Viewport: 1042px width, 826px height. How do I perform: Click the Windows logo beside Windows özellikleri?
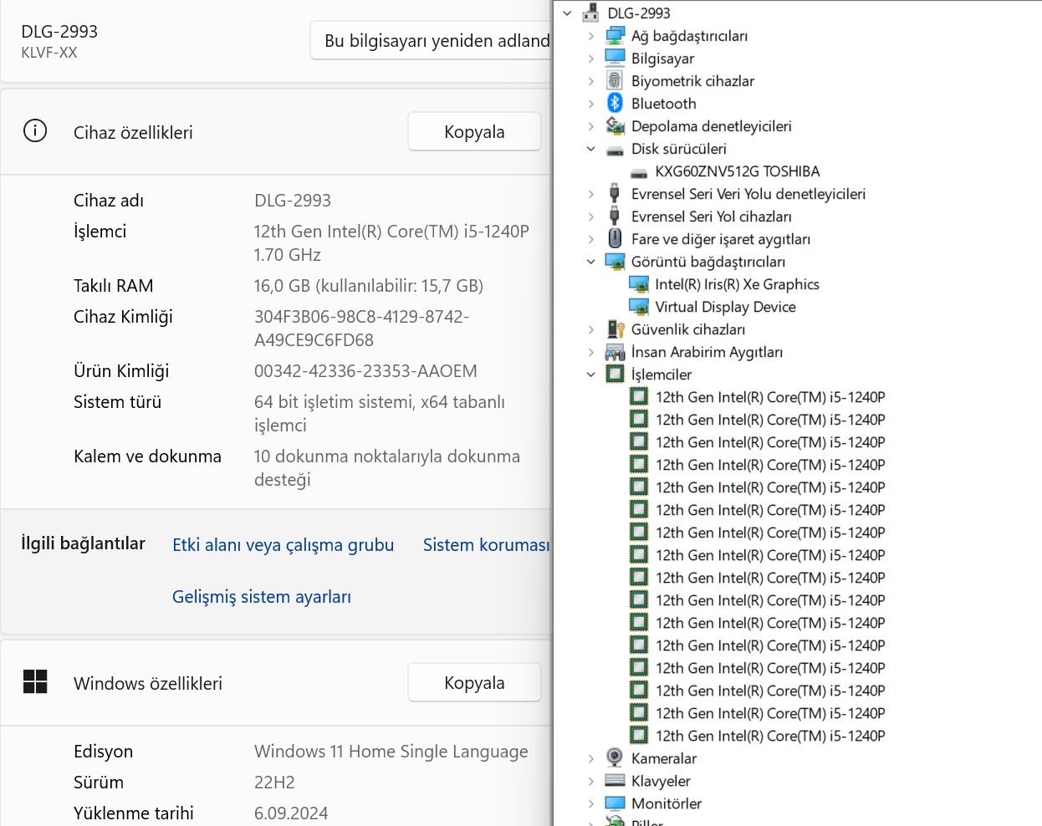click(35, 682)
